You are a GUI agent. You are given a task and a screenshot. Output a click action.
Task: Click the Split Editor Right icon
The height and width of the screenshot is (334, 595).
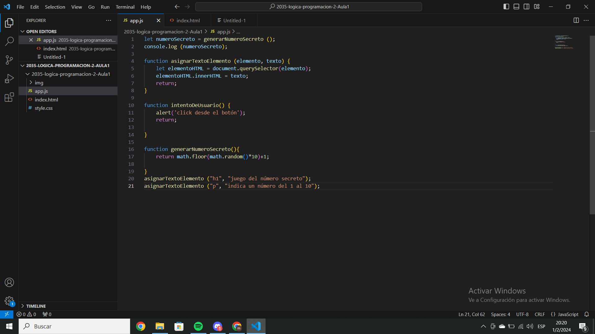click(576, 20)
